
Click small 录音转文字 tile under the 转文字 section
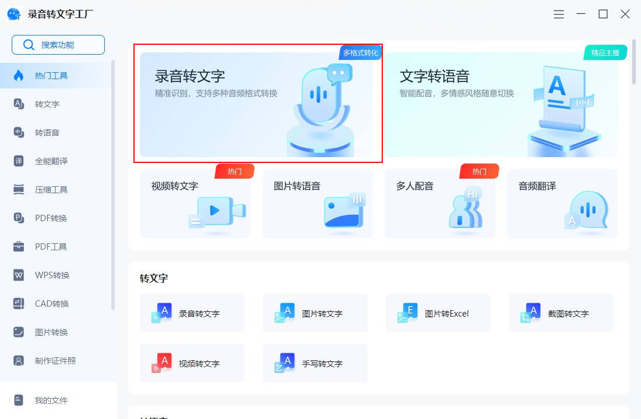(x=192, y=313)
